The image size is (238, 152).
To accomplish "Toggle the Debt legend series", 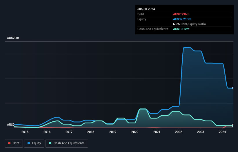I will pyautogui.click(x=14, y=143).
